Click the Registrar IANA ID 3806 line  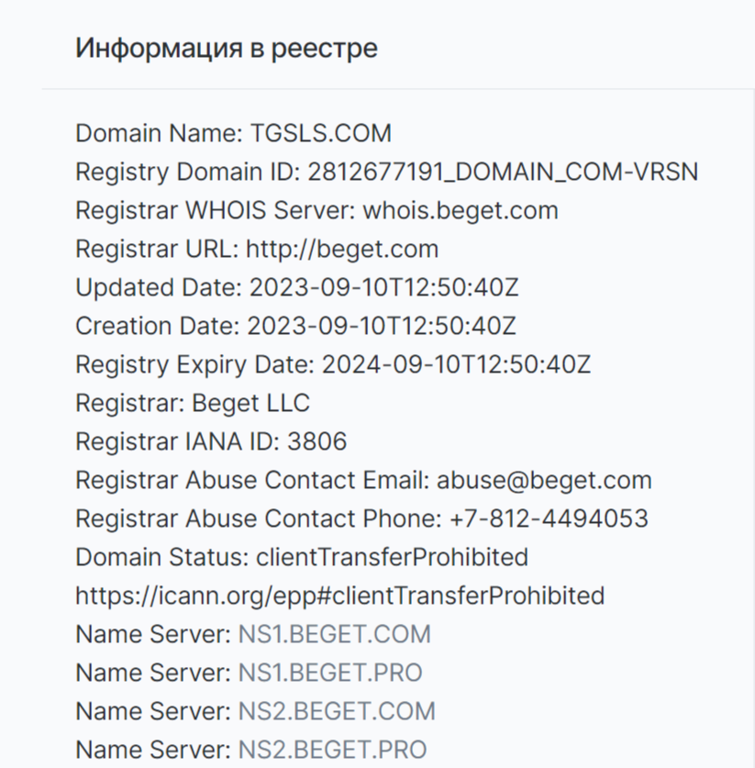pos(211,441)
